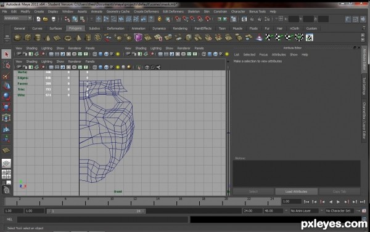370x232 pixels.
Task: Open the Create Deformers menu
Action: click(x=146, y=12)
